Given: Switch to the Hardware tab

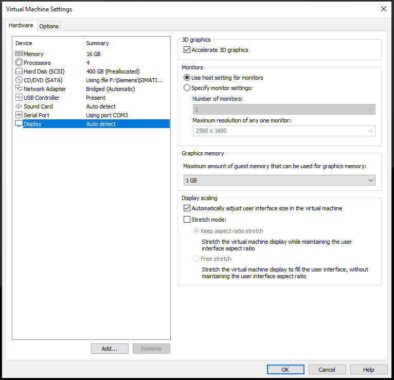Looking at the screenshot, I should point(21,25).
